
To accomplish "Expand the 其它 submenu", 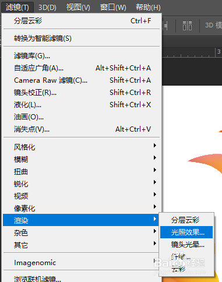I will pyautogui.click(x=80, y=245).
